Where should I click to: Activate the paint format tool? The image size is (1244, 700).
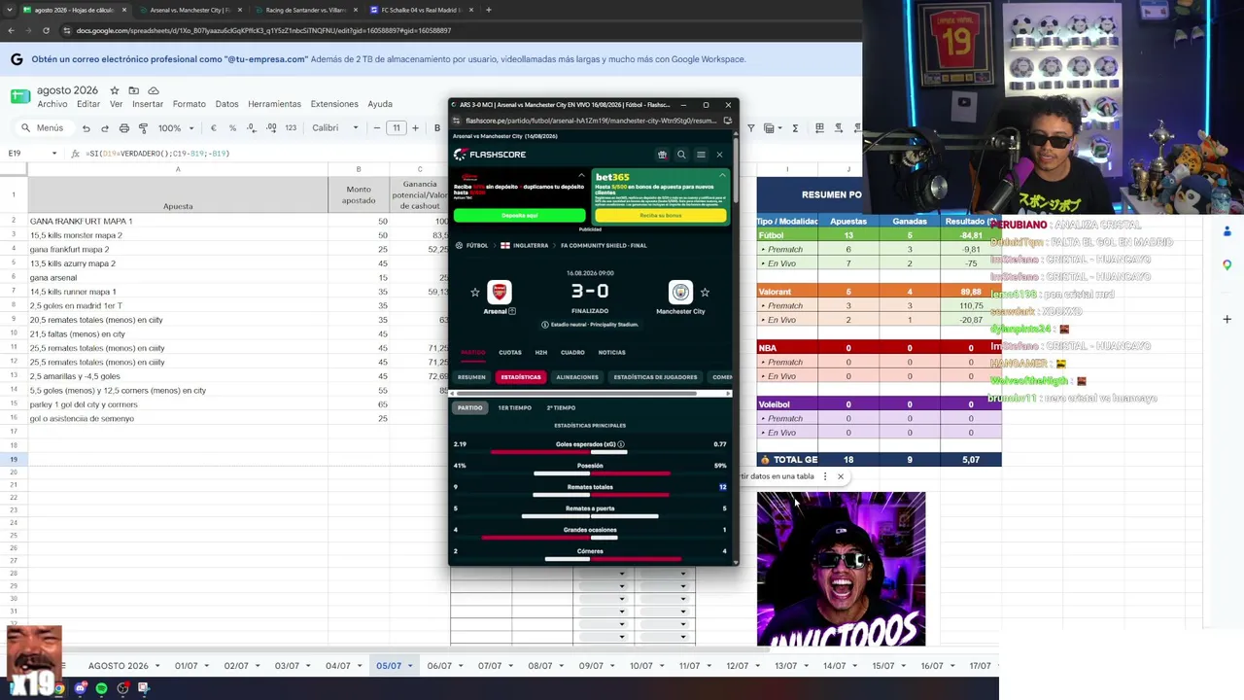144,128
